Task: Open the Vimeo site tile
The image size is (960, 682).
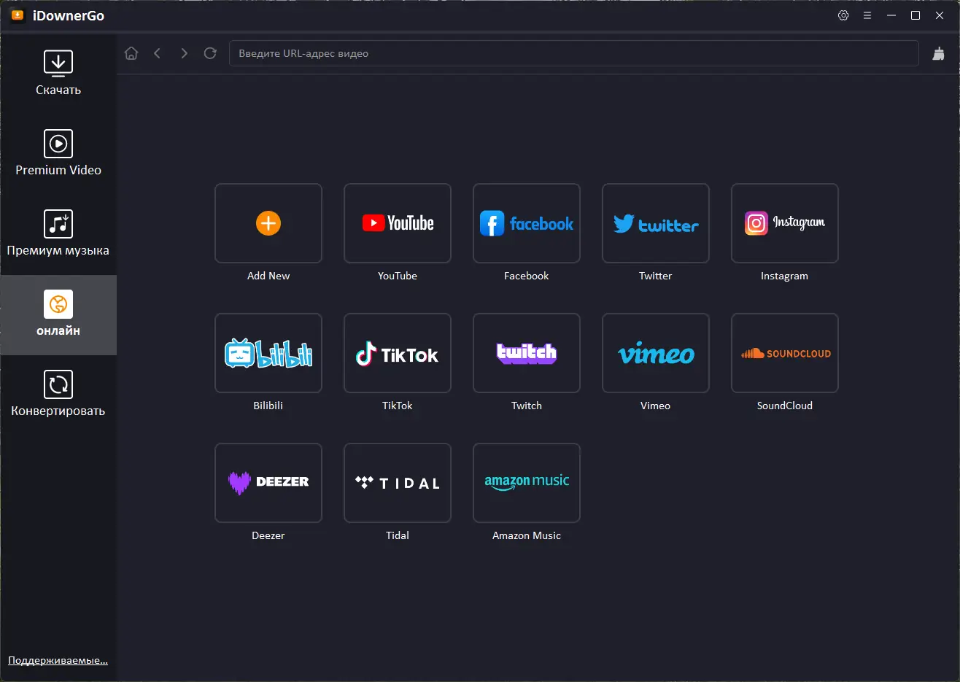Action: click(656, 353)
